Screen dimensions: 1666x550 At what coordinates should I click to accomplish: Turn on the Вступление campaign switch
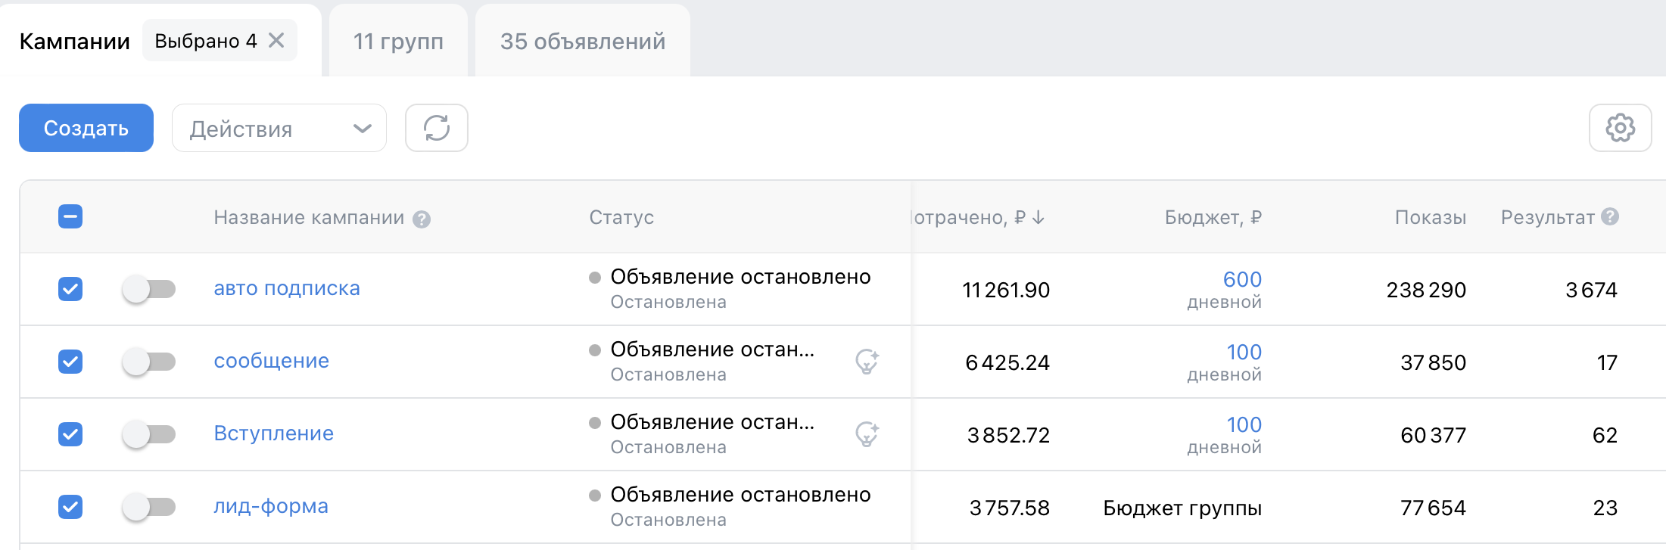pyautogui.click(x=148, y=434)
